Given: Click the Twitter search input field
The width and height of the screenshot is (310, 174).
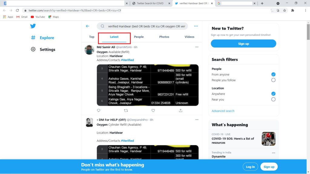Looking at the screenshot, I should [142, 26].
